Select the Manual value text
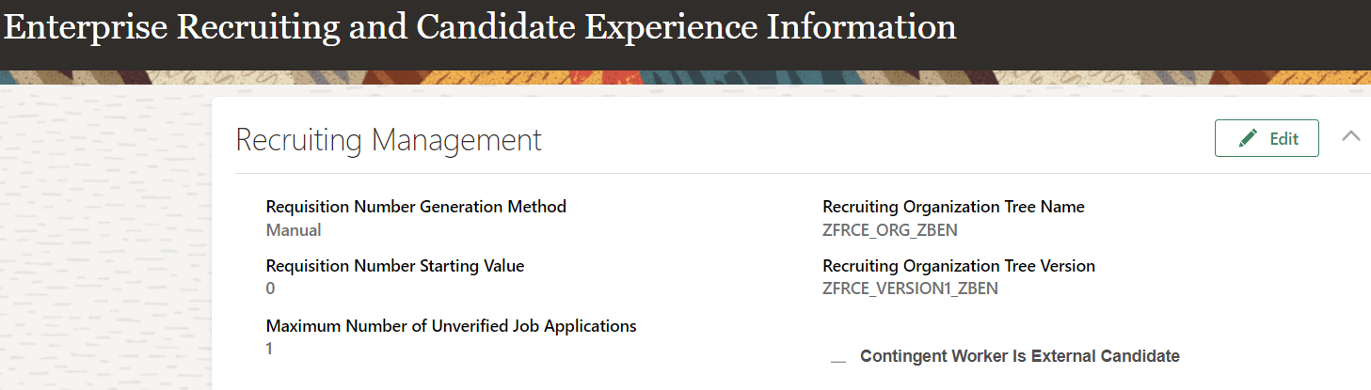This screenshot has width=1371, height=390. coord(294,230)
